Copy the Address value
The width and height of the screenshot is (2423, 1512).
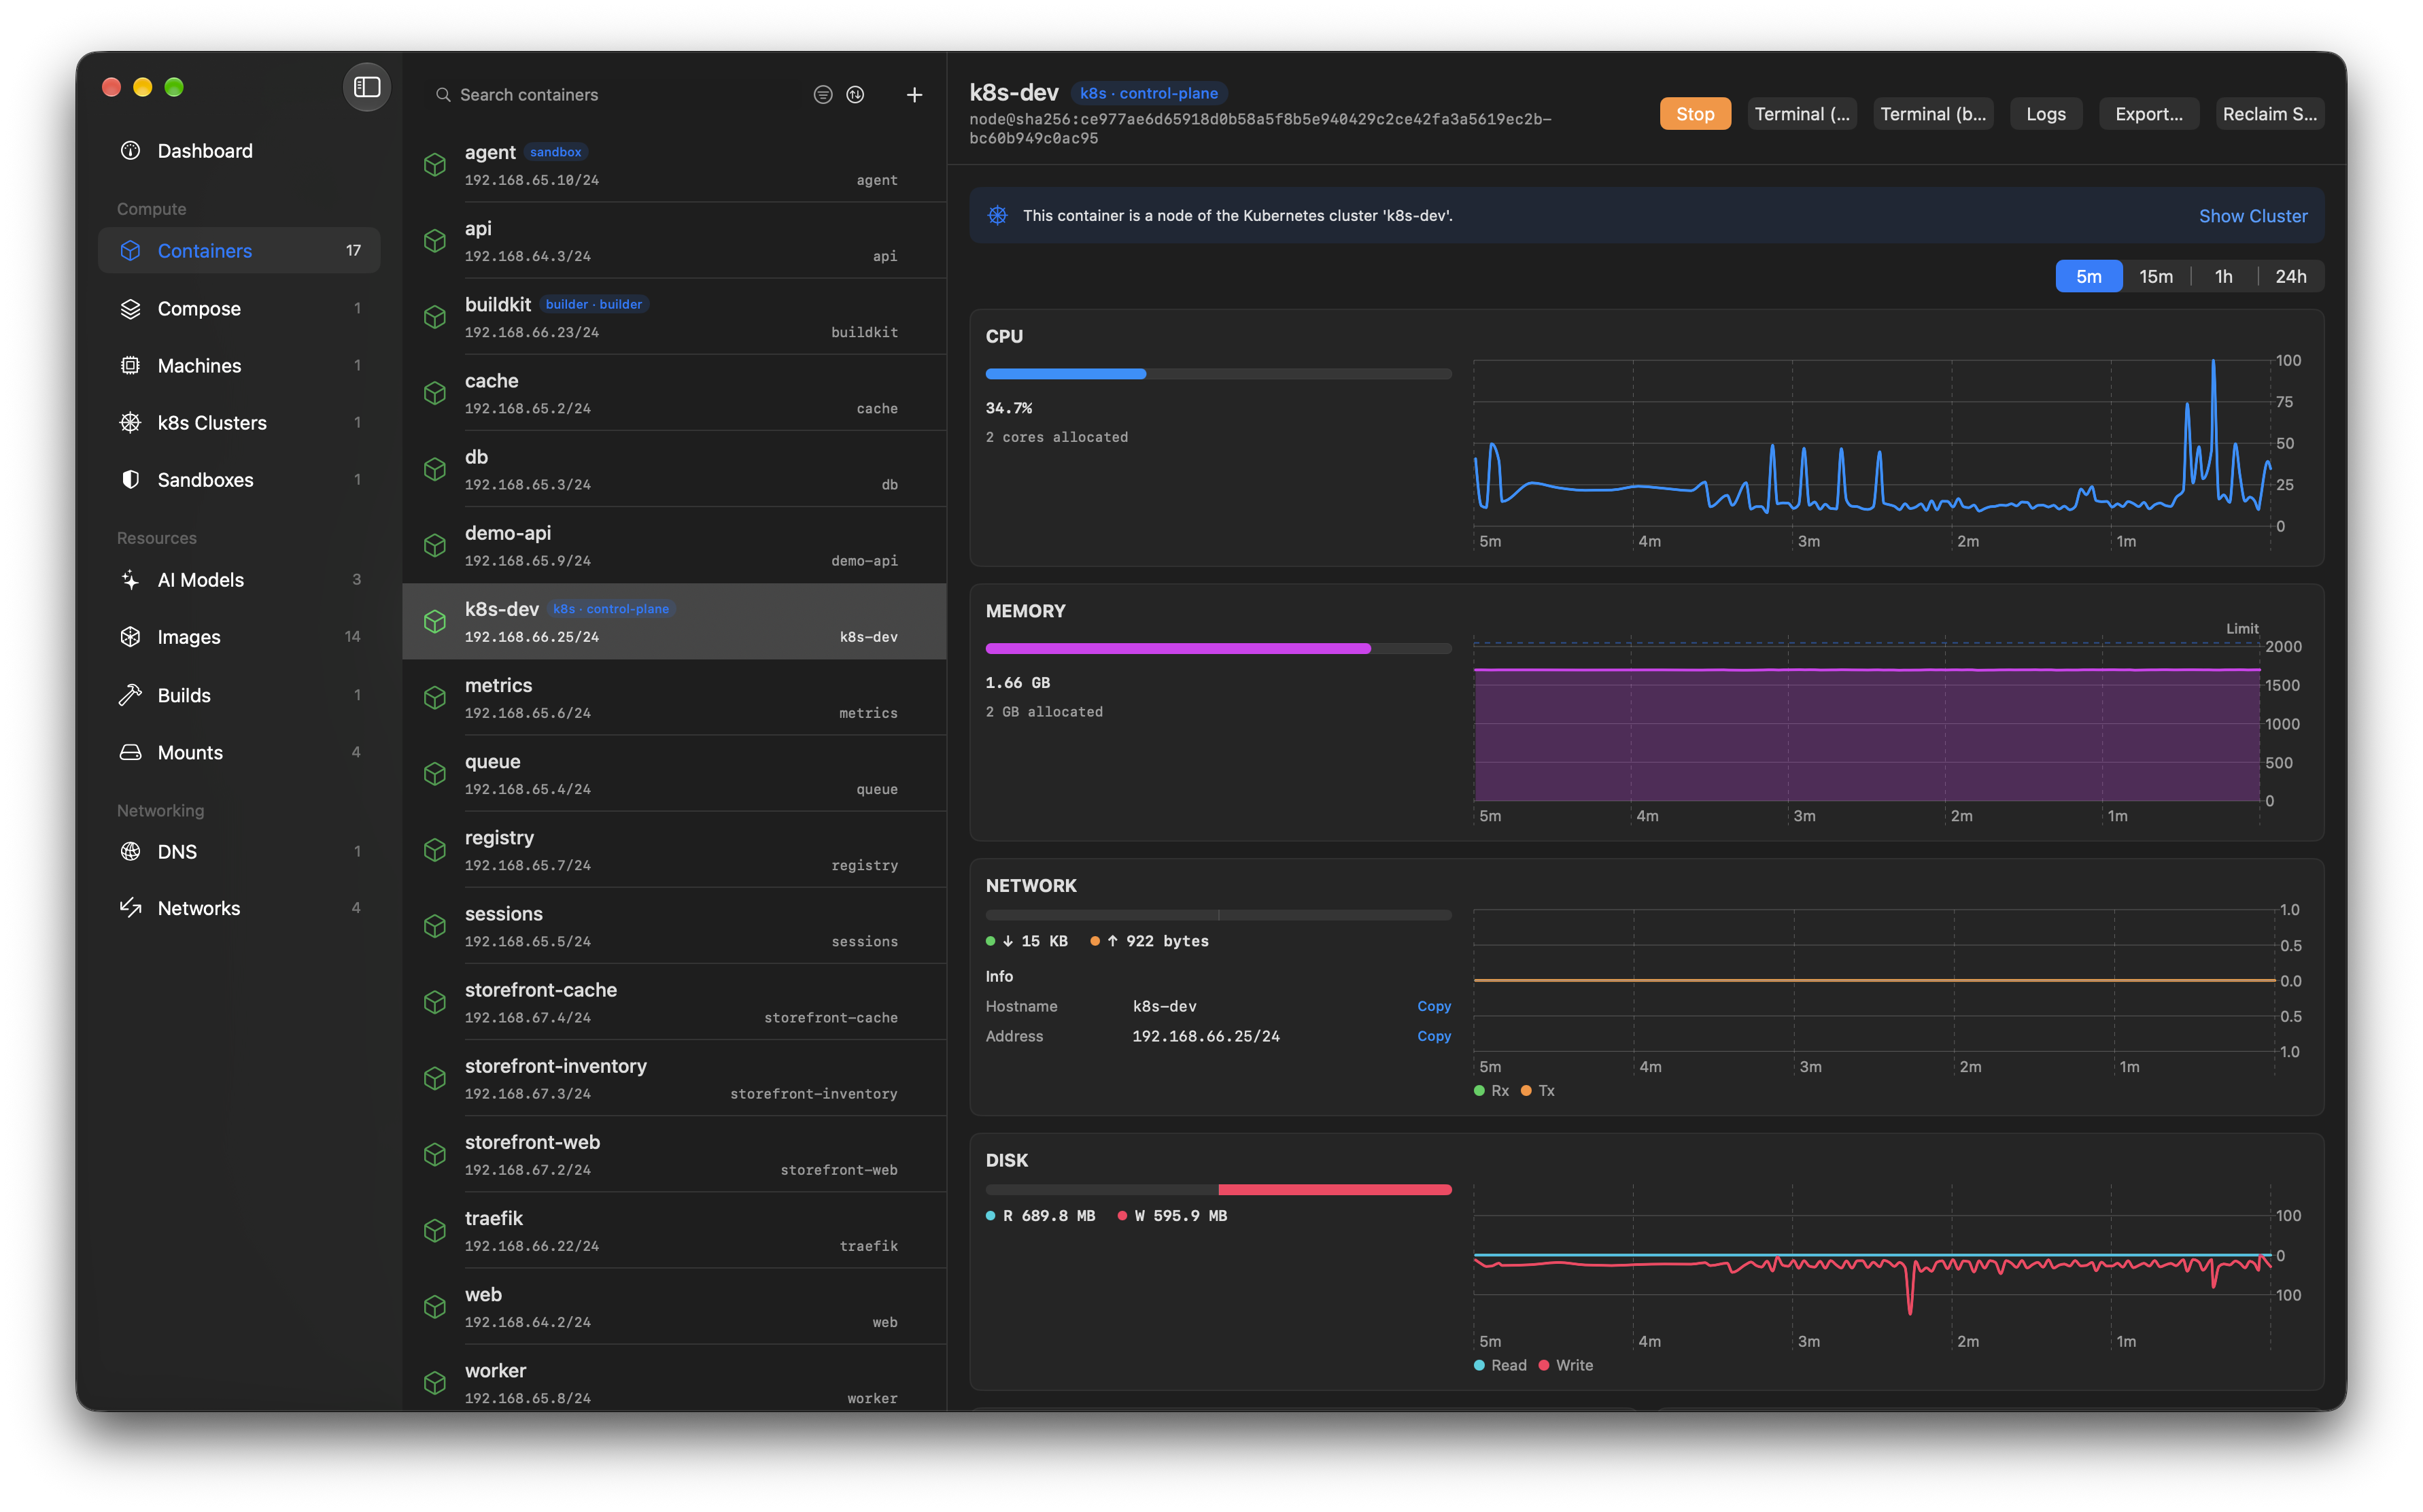[x=1433, y=1036]
